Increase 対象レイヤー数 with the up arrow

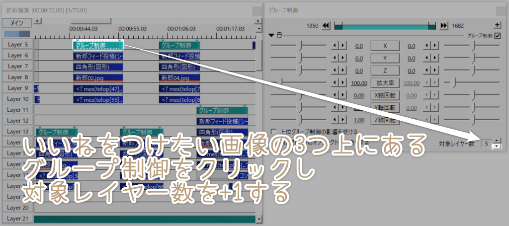[497, 141]
